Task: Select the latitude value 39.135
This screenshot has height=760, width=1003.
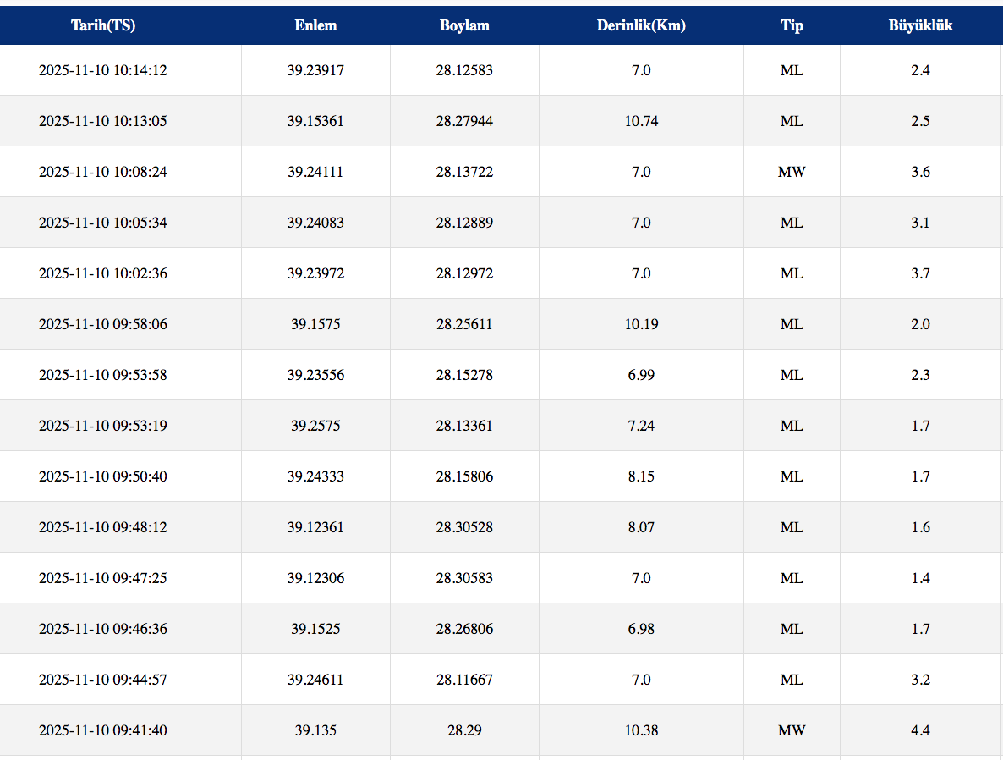Action: click(315, 730)
